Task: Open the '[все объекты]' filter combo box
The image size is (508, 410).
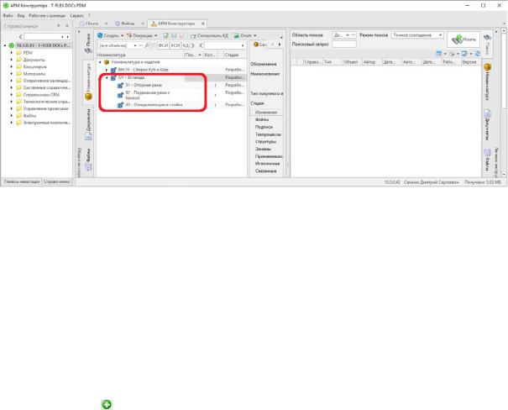Action: tap(118, 45)
